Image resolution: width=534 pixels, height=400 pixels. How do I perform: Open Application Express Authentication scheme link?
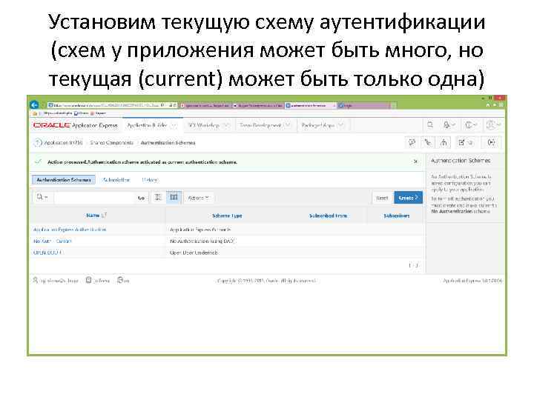point(70,230)
